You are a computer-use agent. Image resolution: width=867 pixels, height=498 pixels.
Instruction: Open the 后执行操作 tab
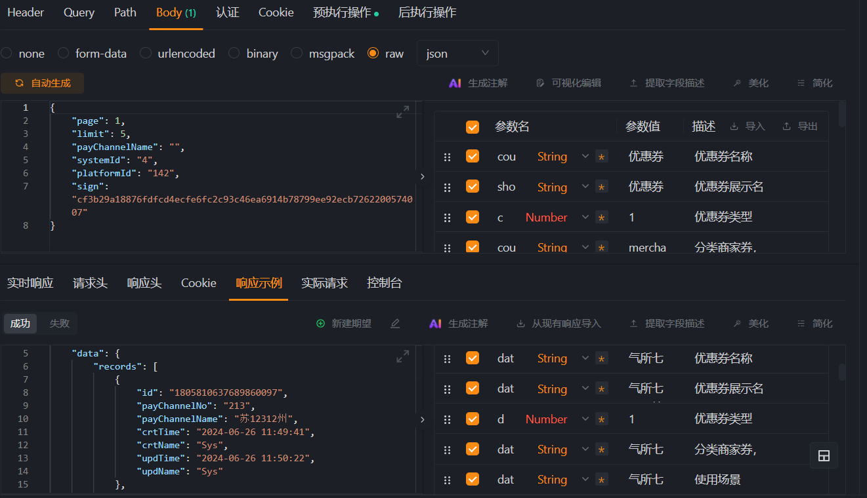coord(427,12)
